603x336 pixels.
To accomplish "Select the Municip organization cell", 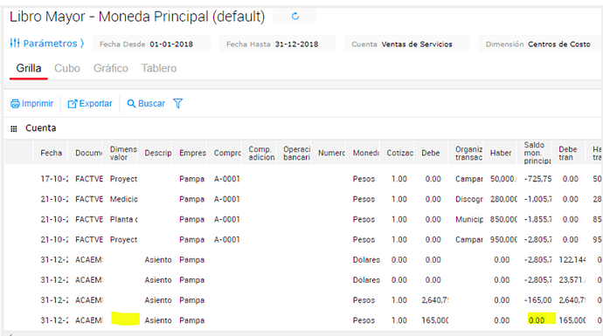I will (x=469, y=219).
